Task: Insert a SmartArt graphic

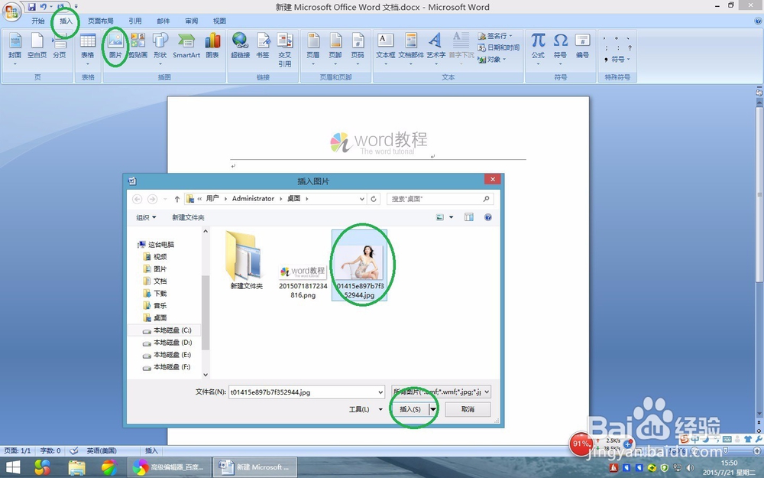Action: click(x=186, y=47)
